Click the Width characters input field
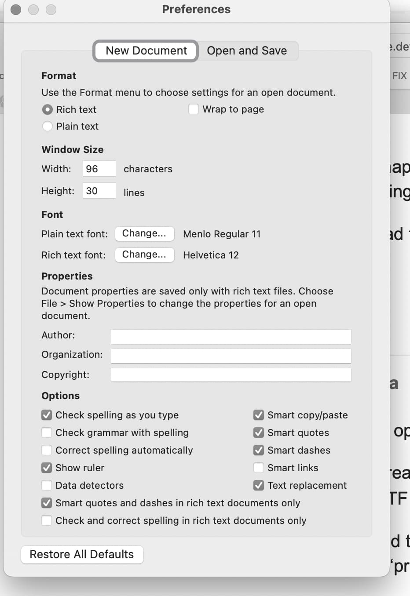This screenshot has height=596, width=410. (x=99, y=169)
